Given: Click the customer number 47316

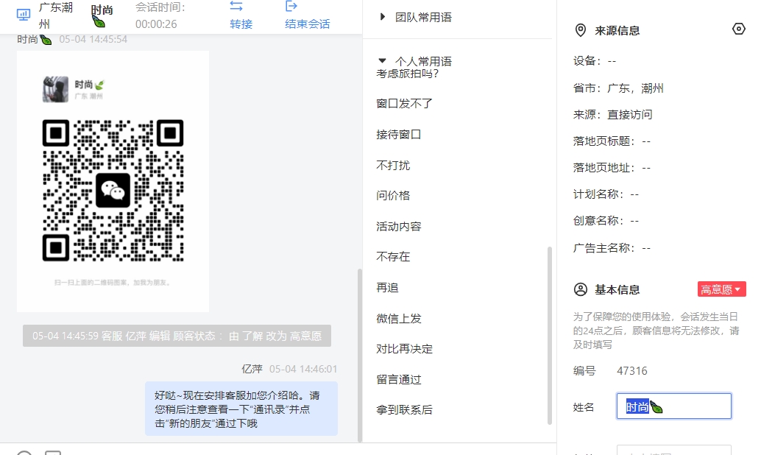Looking at the screenshot, I should [x=632, y=371].
